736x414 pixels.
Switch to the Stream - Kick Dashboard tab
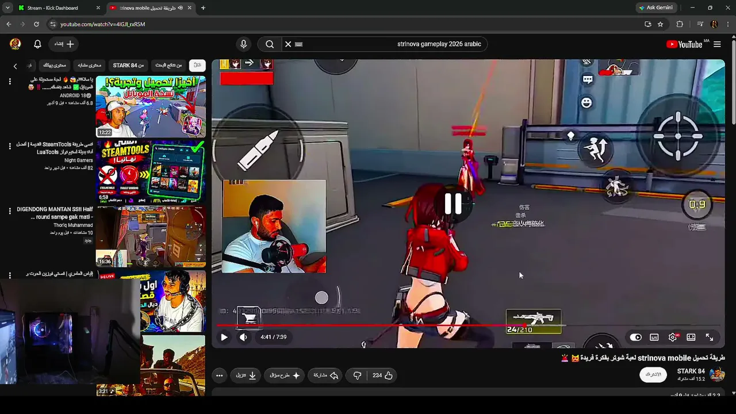[52, 8]
